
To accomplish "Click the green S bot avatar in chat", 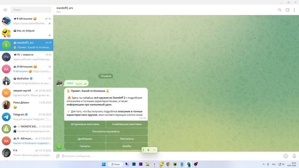I will [59, 147].
